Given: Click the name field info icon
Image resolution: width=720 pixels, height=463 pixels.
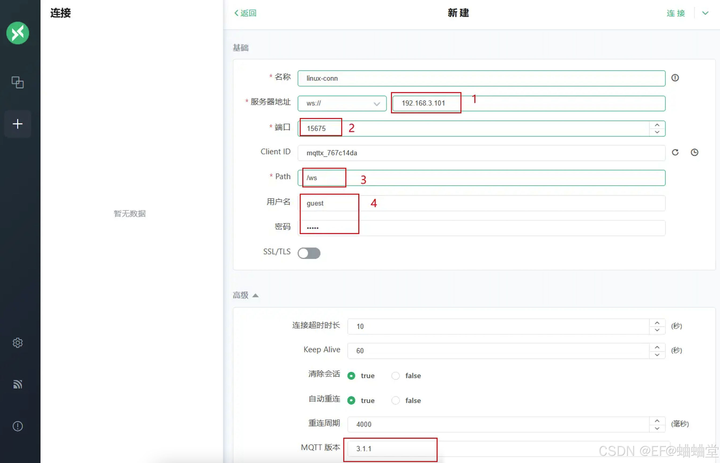Looking at the screenshot, I should point(675,78).
